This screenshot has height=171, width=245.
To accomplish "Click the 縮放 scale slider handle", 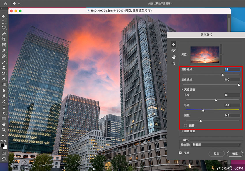I will pos(201,120).
